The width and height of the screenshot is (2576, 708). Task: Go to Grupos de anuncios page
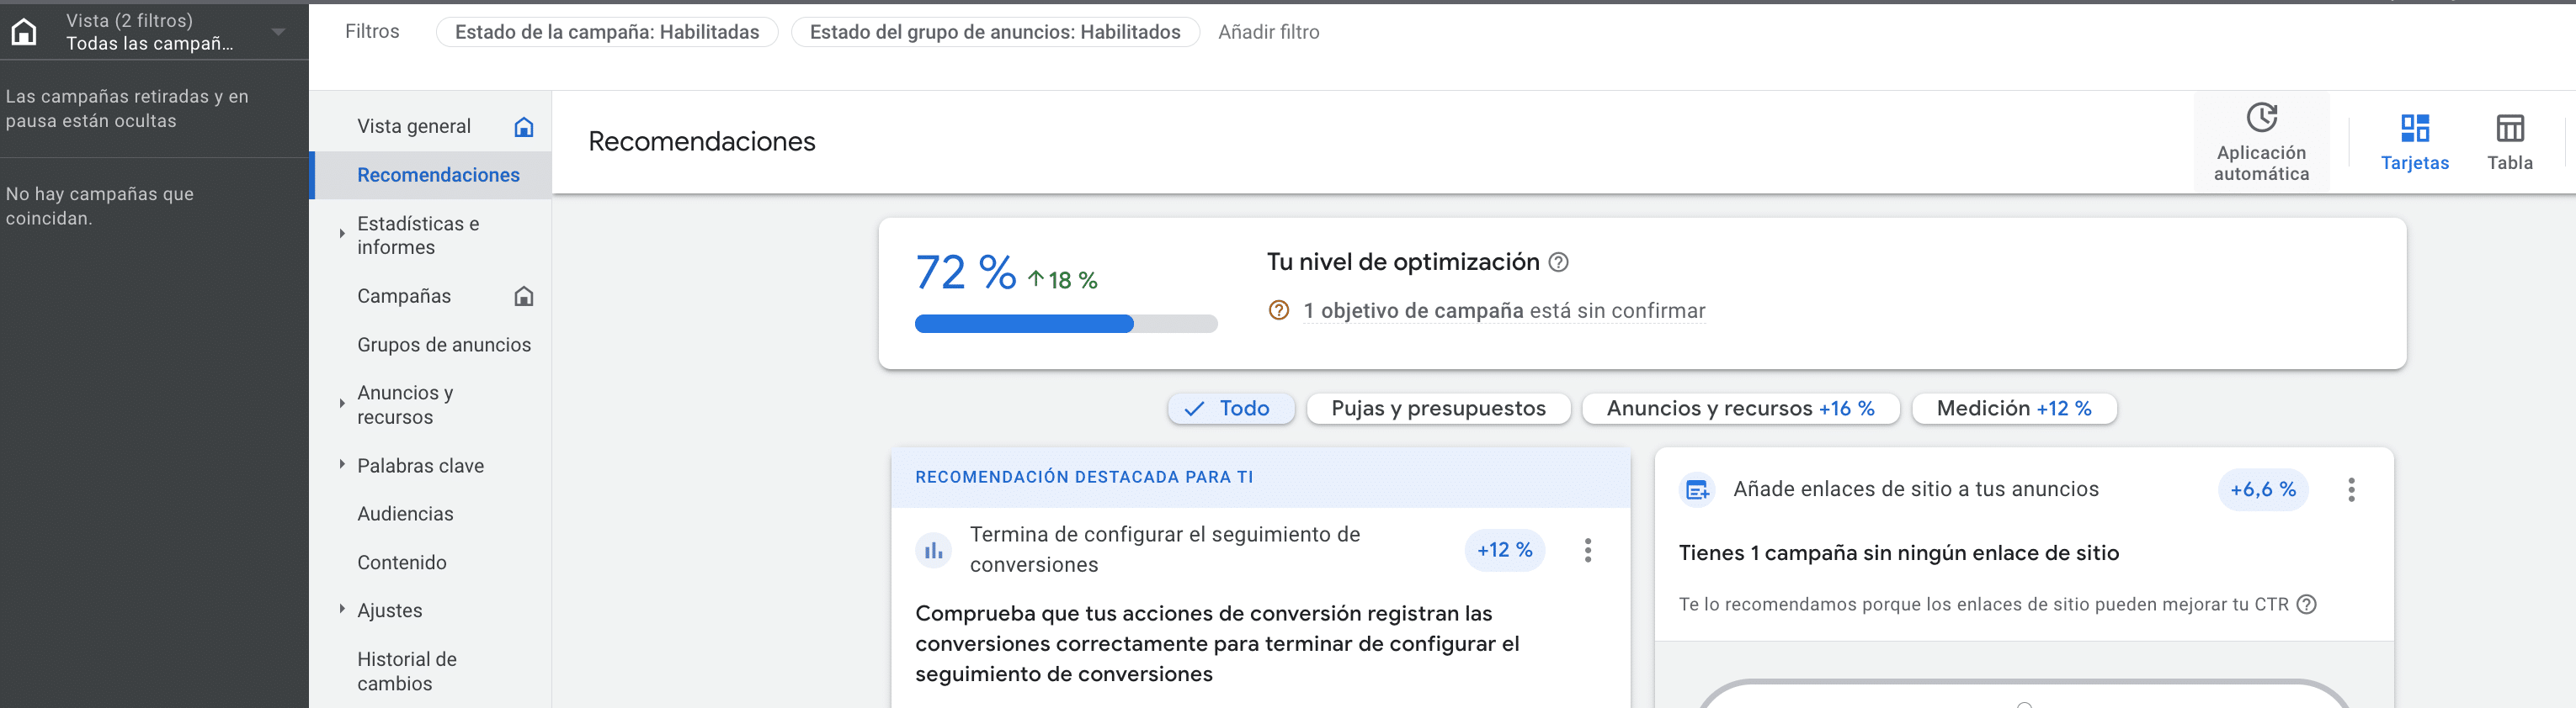click(444, 345)
